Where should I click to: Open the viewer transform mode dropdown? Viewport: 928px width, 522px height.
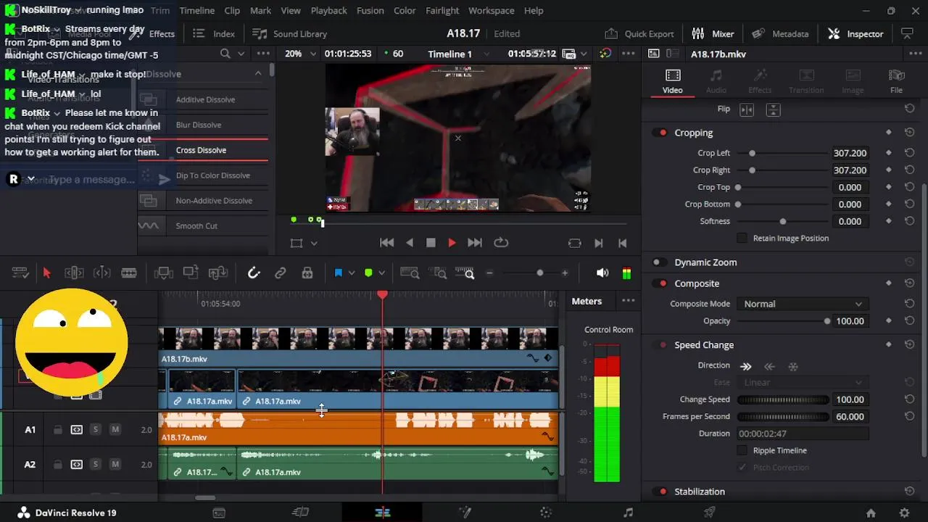point(314,244)
